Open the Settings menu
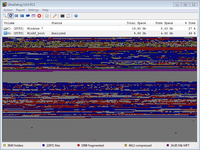Image resolution: width=200 pixels, height=150 pixels. (x=33, y=10)
